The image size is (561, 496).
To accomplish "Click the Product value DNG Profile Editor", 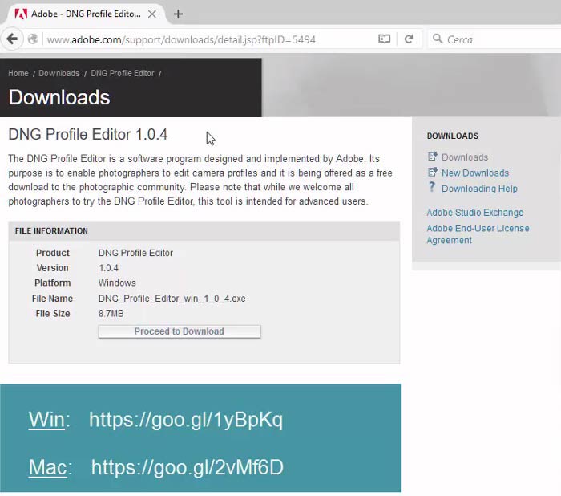I will (135, 253).
